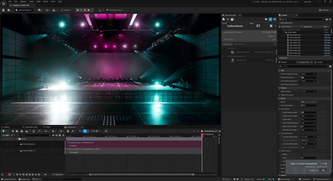Click Stop in the recording notification
This screenshot has width=333, height=181.
coord(323,170)
